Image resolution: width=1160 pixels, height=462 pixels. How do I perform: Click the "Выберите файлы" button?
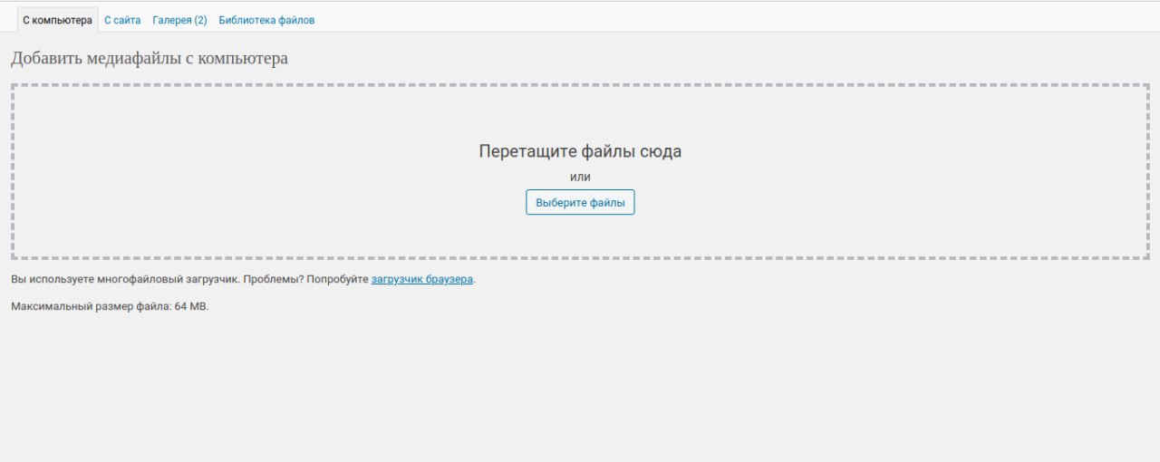(580, 203)
